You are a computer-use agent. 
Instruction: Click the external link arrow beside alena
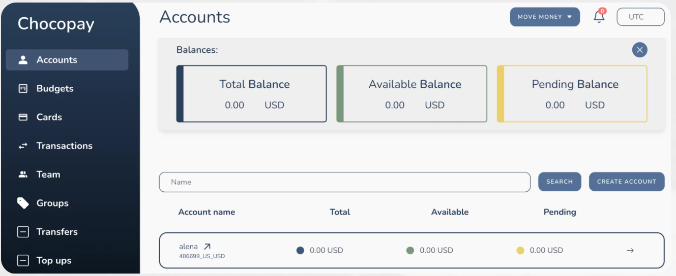click(x=207, y=247)
